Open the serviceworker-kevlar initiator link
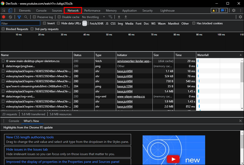 [134, 61]
